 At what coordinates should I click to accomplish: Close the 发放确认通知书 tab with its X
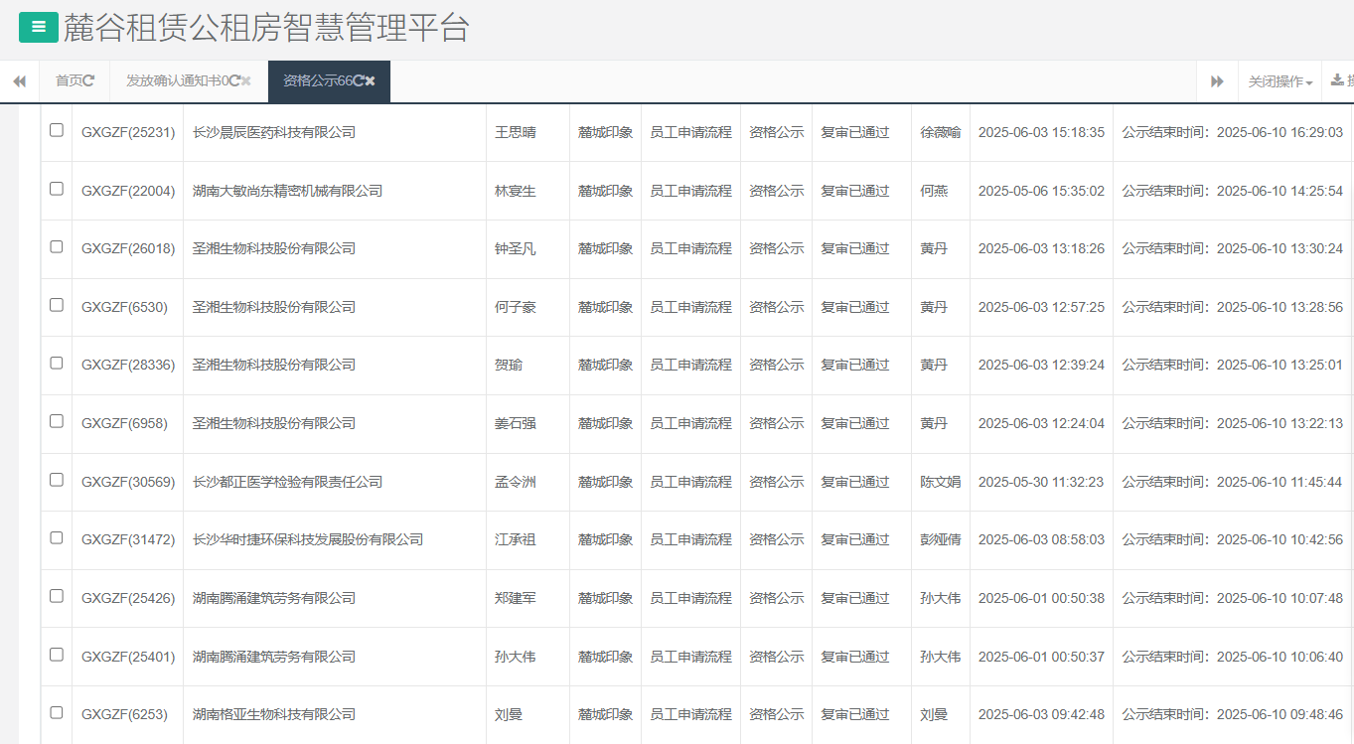tap(246, 81)
